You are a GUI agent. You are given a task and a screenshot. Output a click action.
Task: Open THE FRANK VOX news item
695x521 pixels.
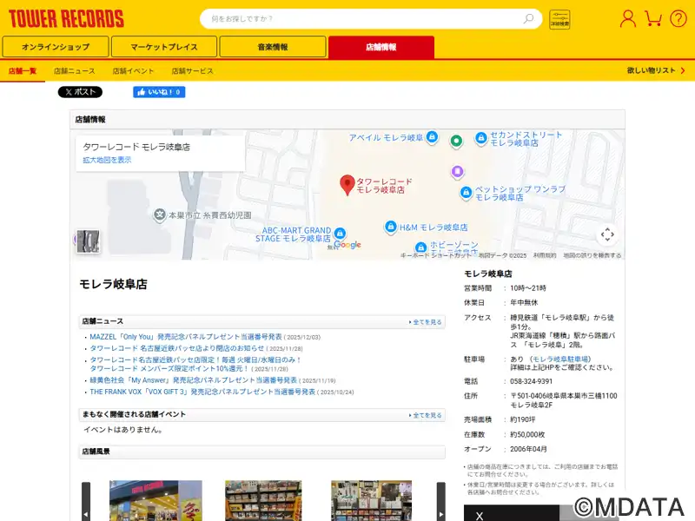202,392
